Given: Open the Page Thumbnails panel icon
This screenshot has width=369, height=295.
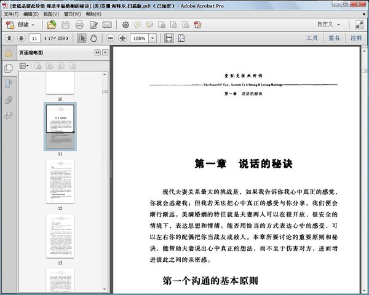Looking at the screenshot, I should tap(9, 68).
